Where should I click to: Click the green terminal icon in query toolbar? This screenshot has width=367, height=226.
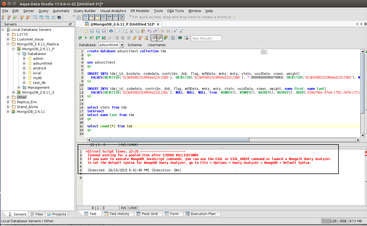180,38
